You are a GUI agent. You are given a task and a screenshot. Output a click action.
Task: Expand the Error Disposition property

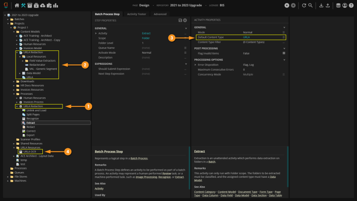[x=195, y=65]
